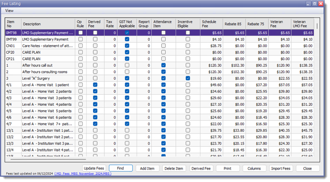Click Add Item button
The image size is (330, 182).
(147, 168)
